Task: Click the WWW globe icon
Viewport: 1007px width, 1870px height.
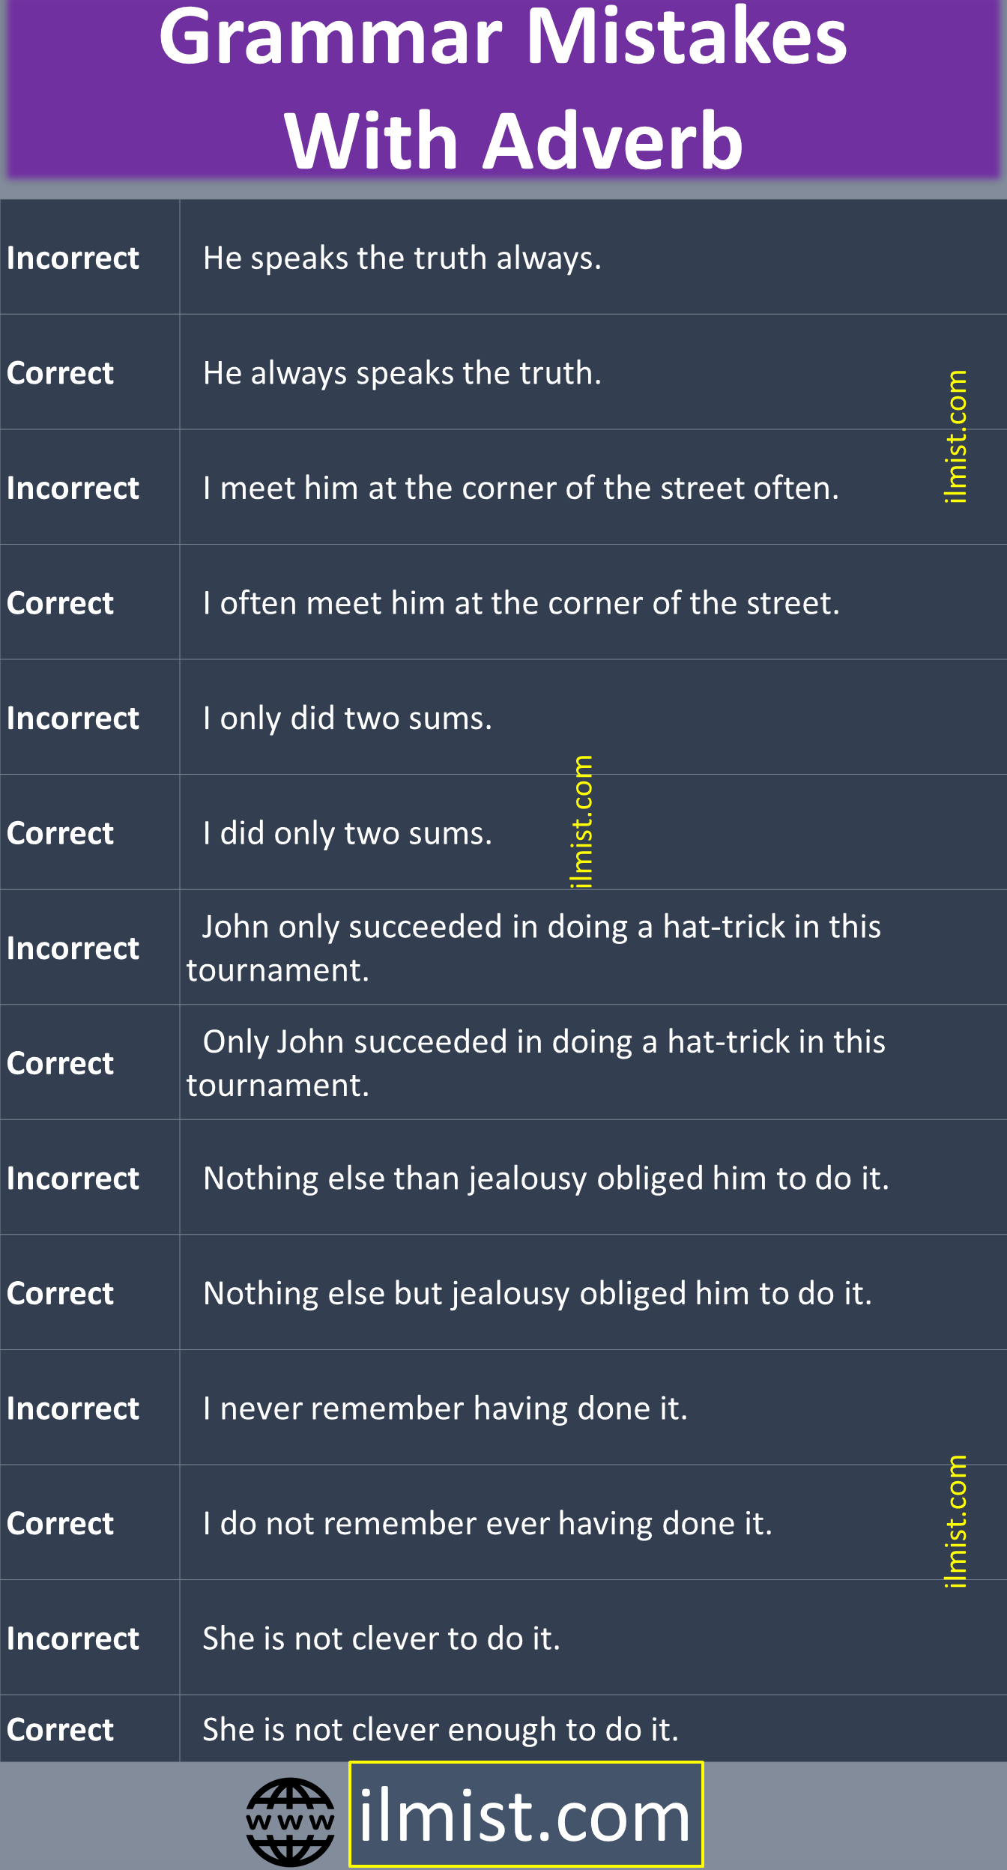Action: tap(291, 1821)
